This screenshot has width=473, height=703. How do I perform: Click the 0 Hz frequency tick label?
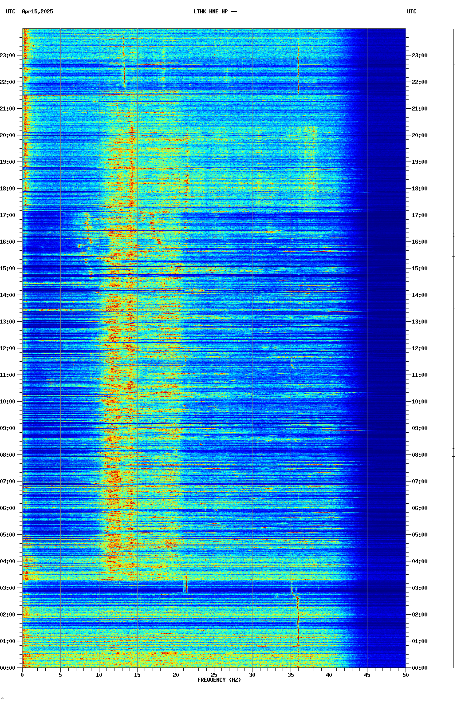coord(22,675)
